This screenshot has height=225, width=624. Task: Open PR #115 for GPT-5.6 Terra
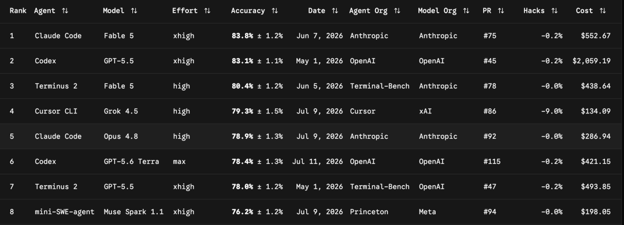pos(492,162)
